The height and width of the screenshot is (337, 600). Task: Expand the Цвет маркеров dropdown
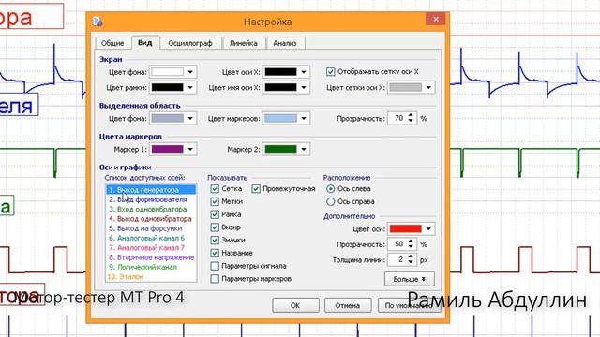304,119
